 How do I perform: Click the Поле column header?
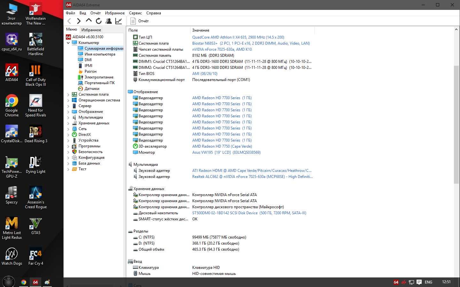tap(158, 30)
